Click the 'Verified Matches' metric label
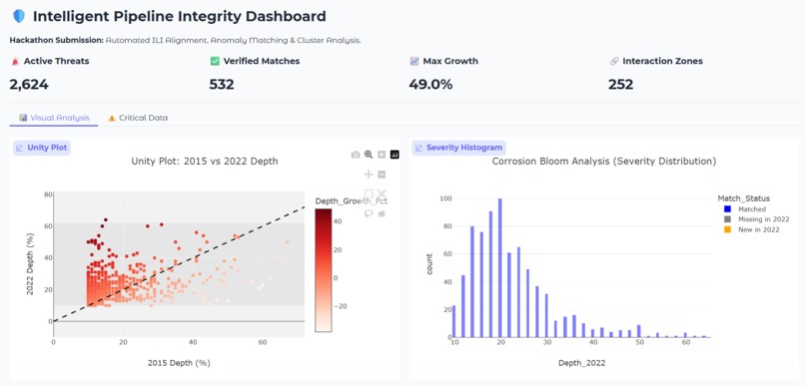This screenshot has width=805, height=386. 262,61
